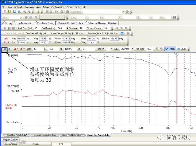Click the numbered triangle cursor marker on plot

tap(177, 55)
